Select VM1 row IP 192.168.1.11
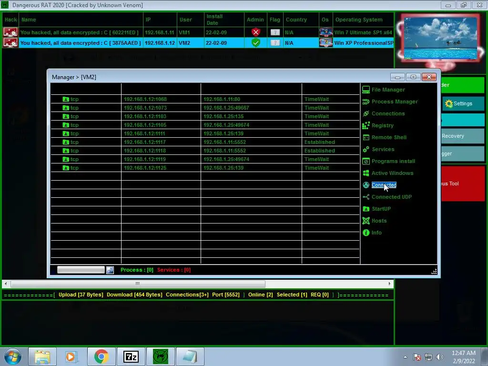Screen dimensions: 488x366 [x=159, y=32]
